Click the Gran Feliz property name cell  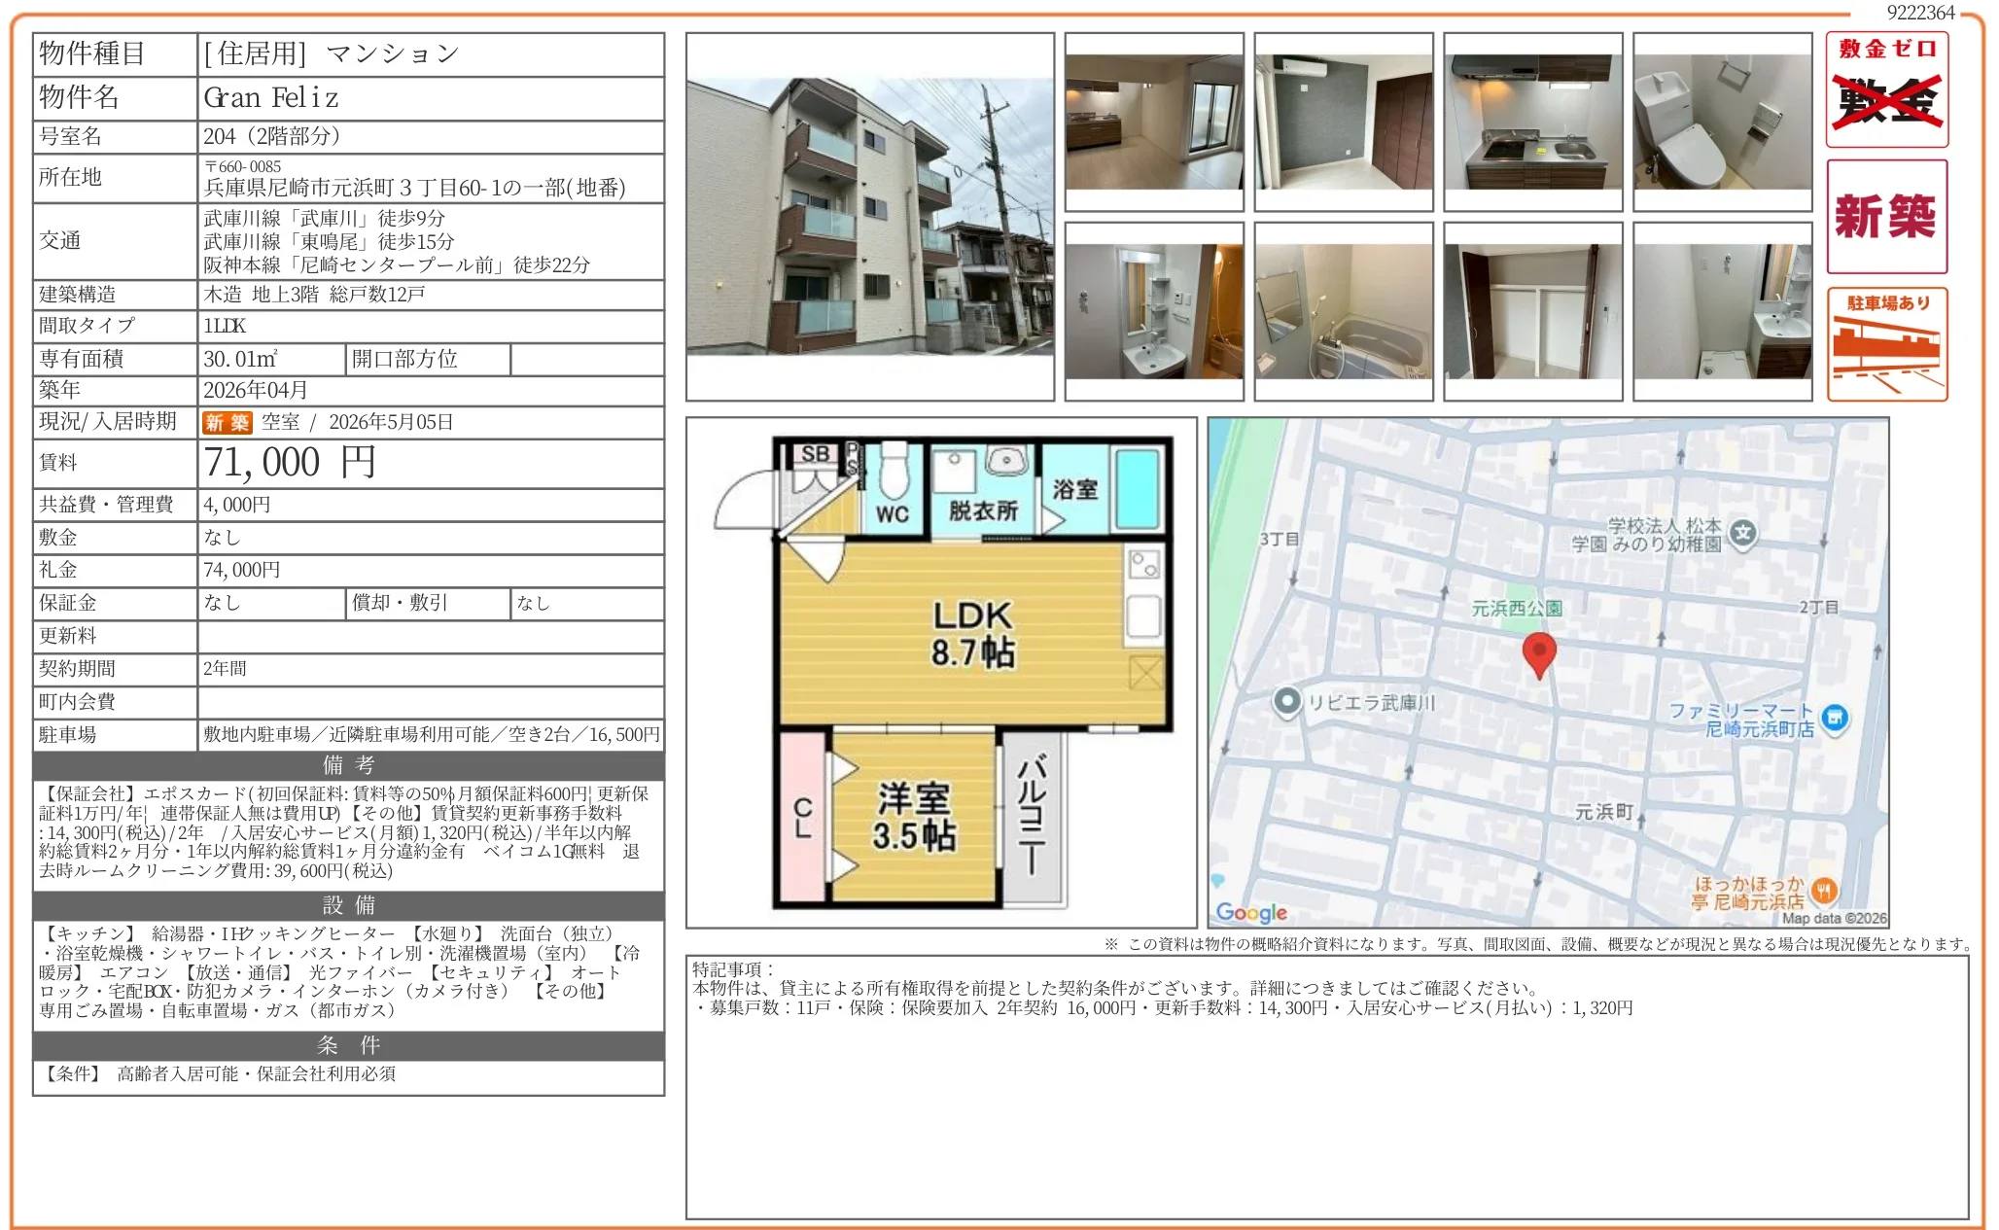click(272, 98)
